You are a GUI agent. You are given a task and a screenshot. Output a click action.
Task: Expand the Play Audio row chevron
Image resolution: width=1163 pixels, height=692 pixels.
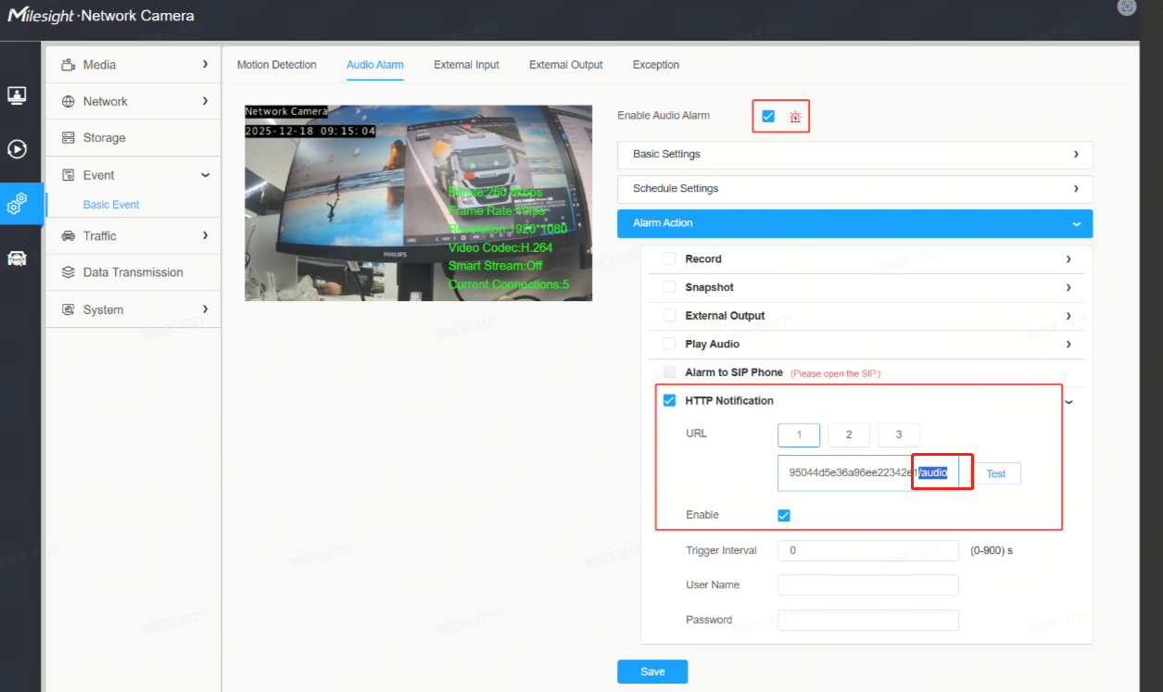(x=1068, y=344)
